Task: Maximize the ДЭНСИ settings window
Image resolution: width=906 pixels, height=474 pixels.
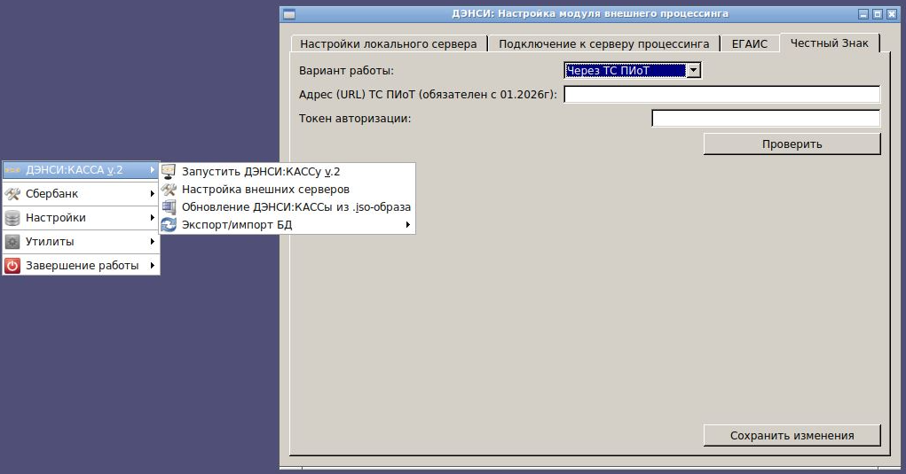Action: (877, 14)
